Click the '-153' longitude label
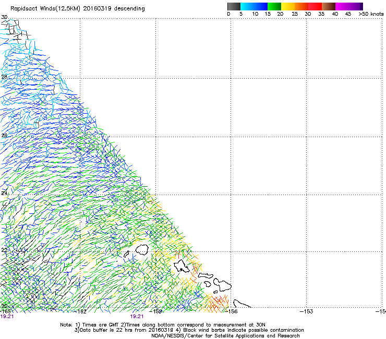 pyautogui.click(x=307, y=311)
